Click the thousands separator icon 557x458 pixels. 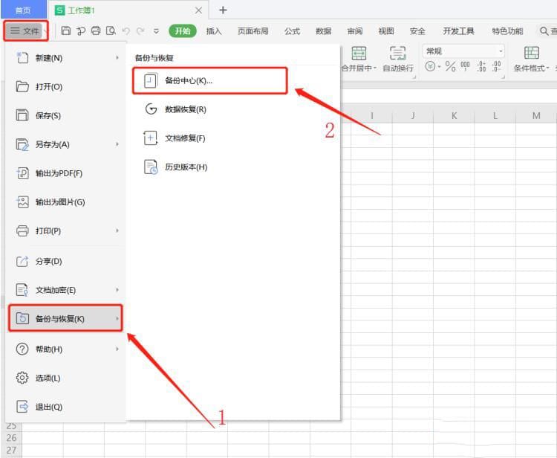click(465, 66)
